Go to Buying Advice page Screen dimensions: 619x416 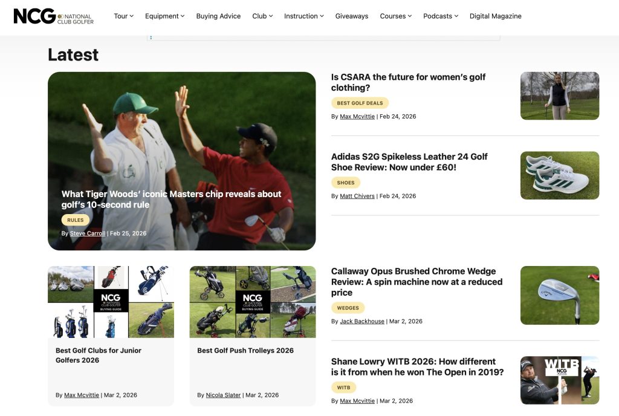(218, 16)
